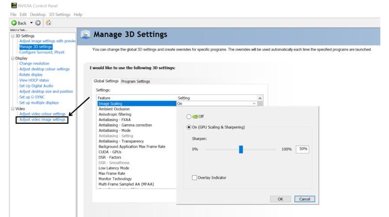Open the Image Scaling setting dropdown
This screenshot has height=217, width=389.
coord(254,103)
